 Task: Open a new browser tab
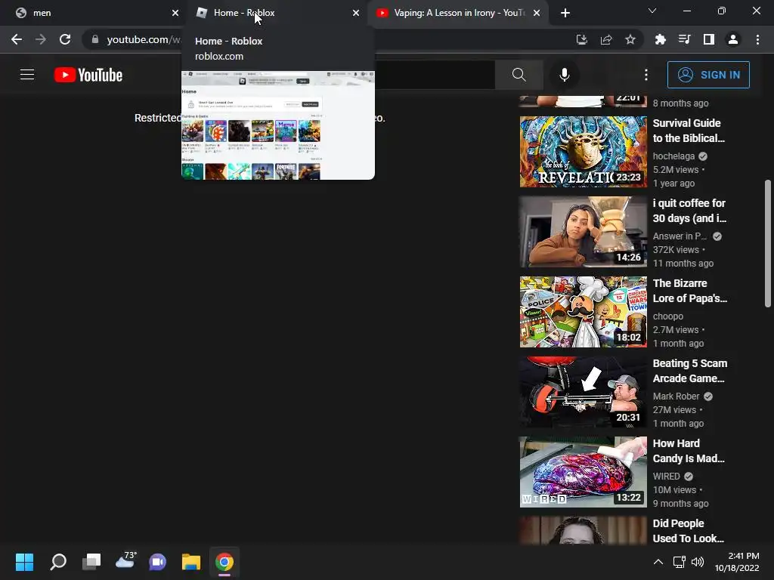point(565,13)
